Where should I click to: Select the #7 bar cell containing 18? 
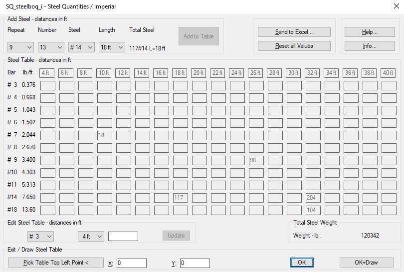tap(104, 135)
